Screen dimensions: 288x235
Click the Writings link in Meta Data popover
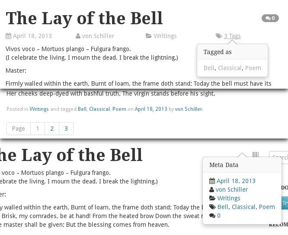coord(229,198)
